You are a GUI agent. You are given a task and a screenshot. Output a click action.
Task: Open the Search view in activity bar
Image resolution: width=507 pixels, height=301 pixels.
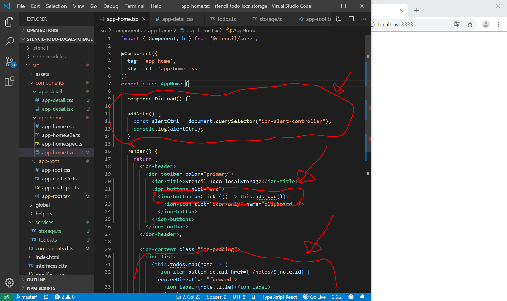(9, 41)
